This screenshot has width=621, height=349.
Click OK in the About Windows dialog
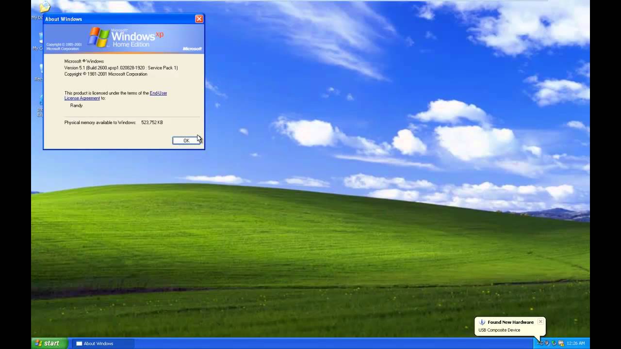pos(186,141)
